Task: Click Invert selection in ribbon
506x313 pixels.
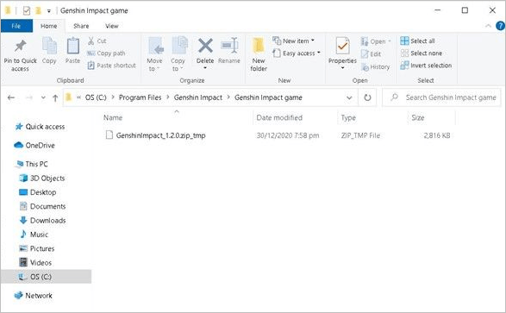Action: pyautogui.click(x=426, y=66)
